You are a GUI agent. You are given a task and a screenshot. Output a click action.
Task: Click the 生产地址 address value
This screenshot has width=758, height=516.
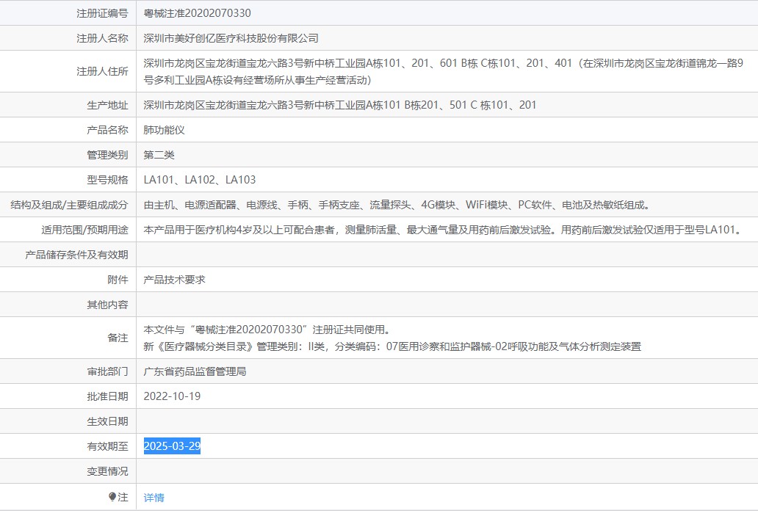click(340, 105)
